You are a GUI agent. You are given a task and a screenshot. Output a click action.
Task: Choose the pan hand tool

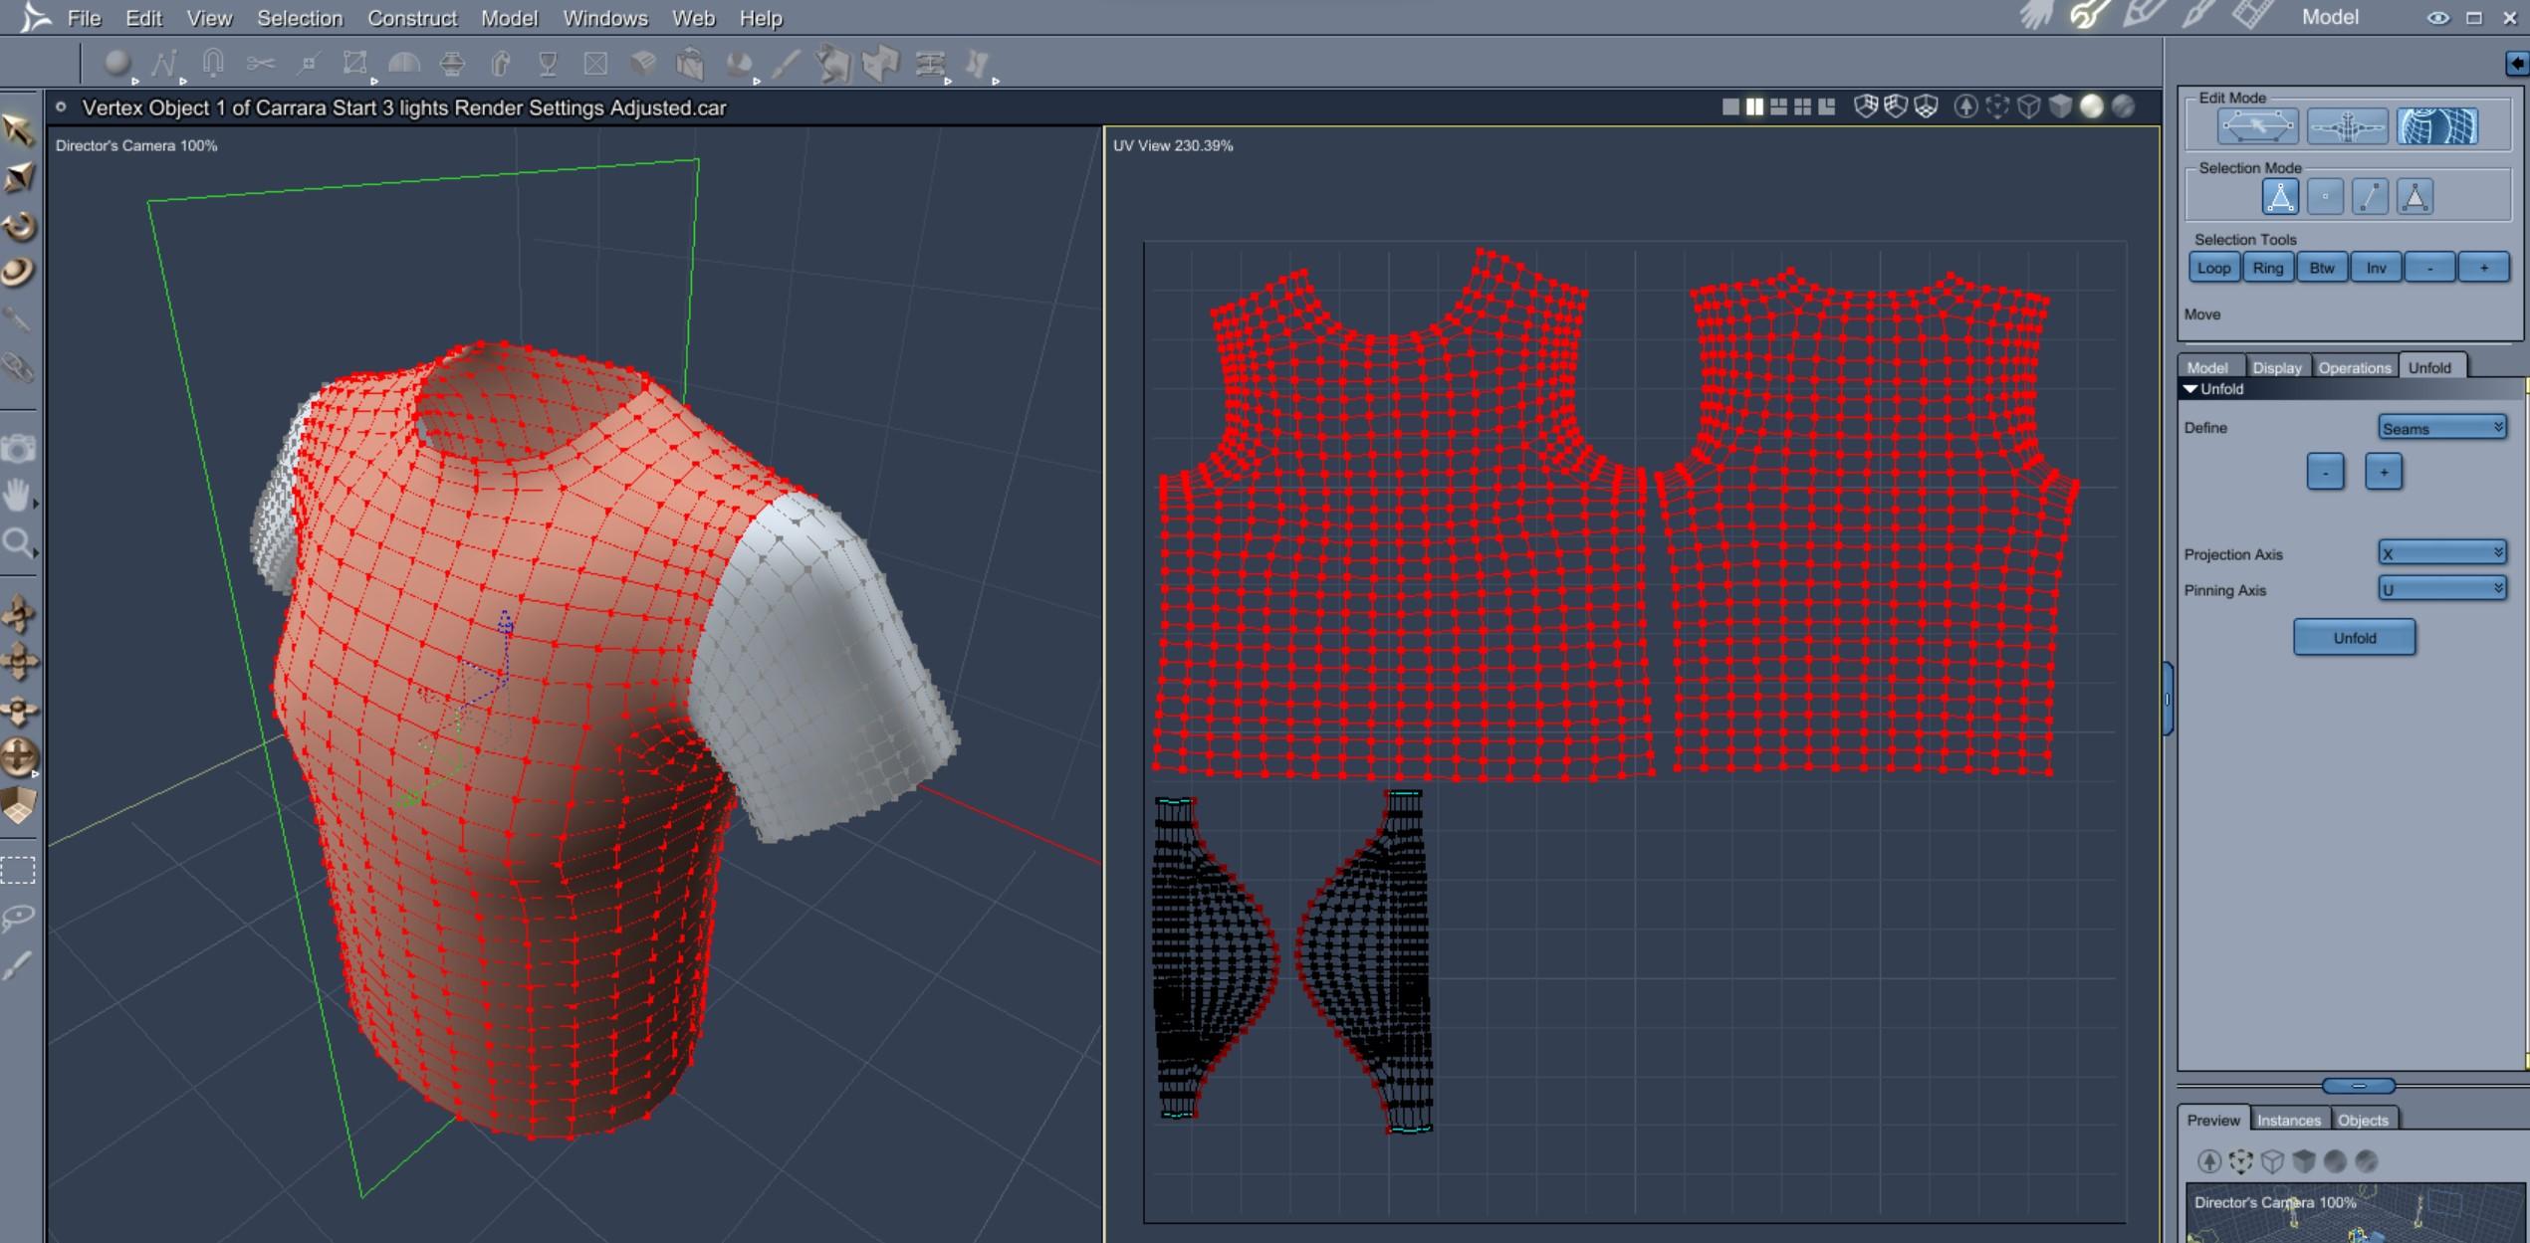click(x=17, y=495)
